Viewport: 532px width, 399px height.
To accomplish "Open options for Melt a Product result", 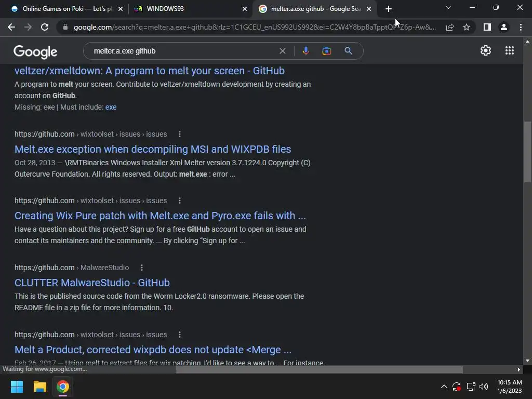I will tap(180, 335).
